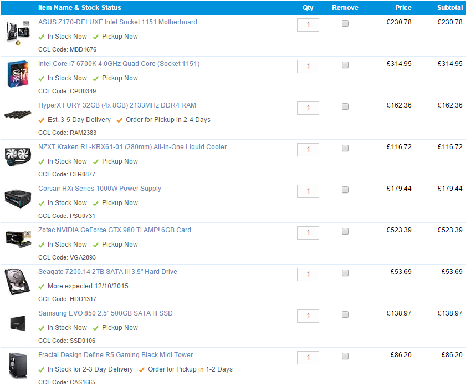The width and height of the screenshot is (466, 391).
Task: Click quantity field for Fractal Design case
Action: (x=308, y=358)
